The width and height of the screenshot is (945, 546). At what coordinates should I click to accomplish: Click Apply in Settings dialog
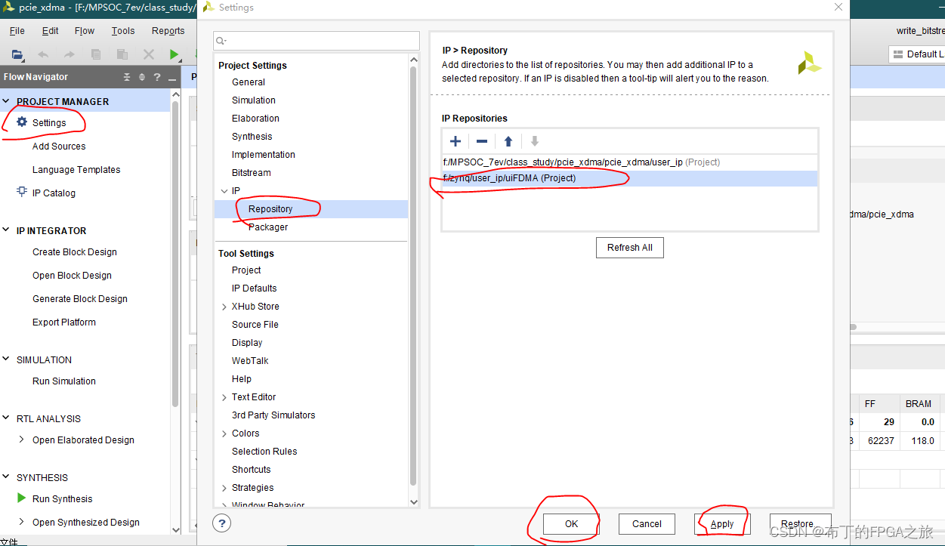722,523
